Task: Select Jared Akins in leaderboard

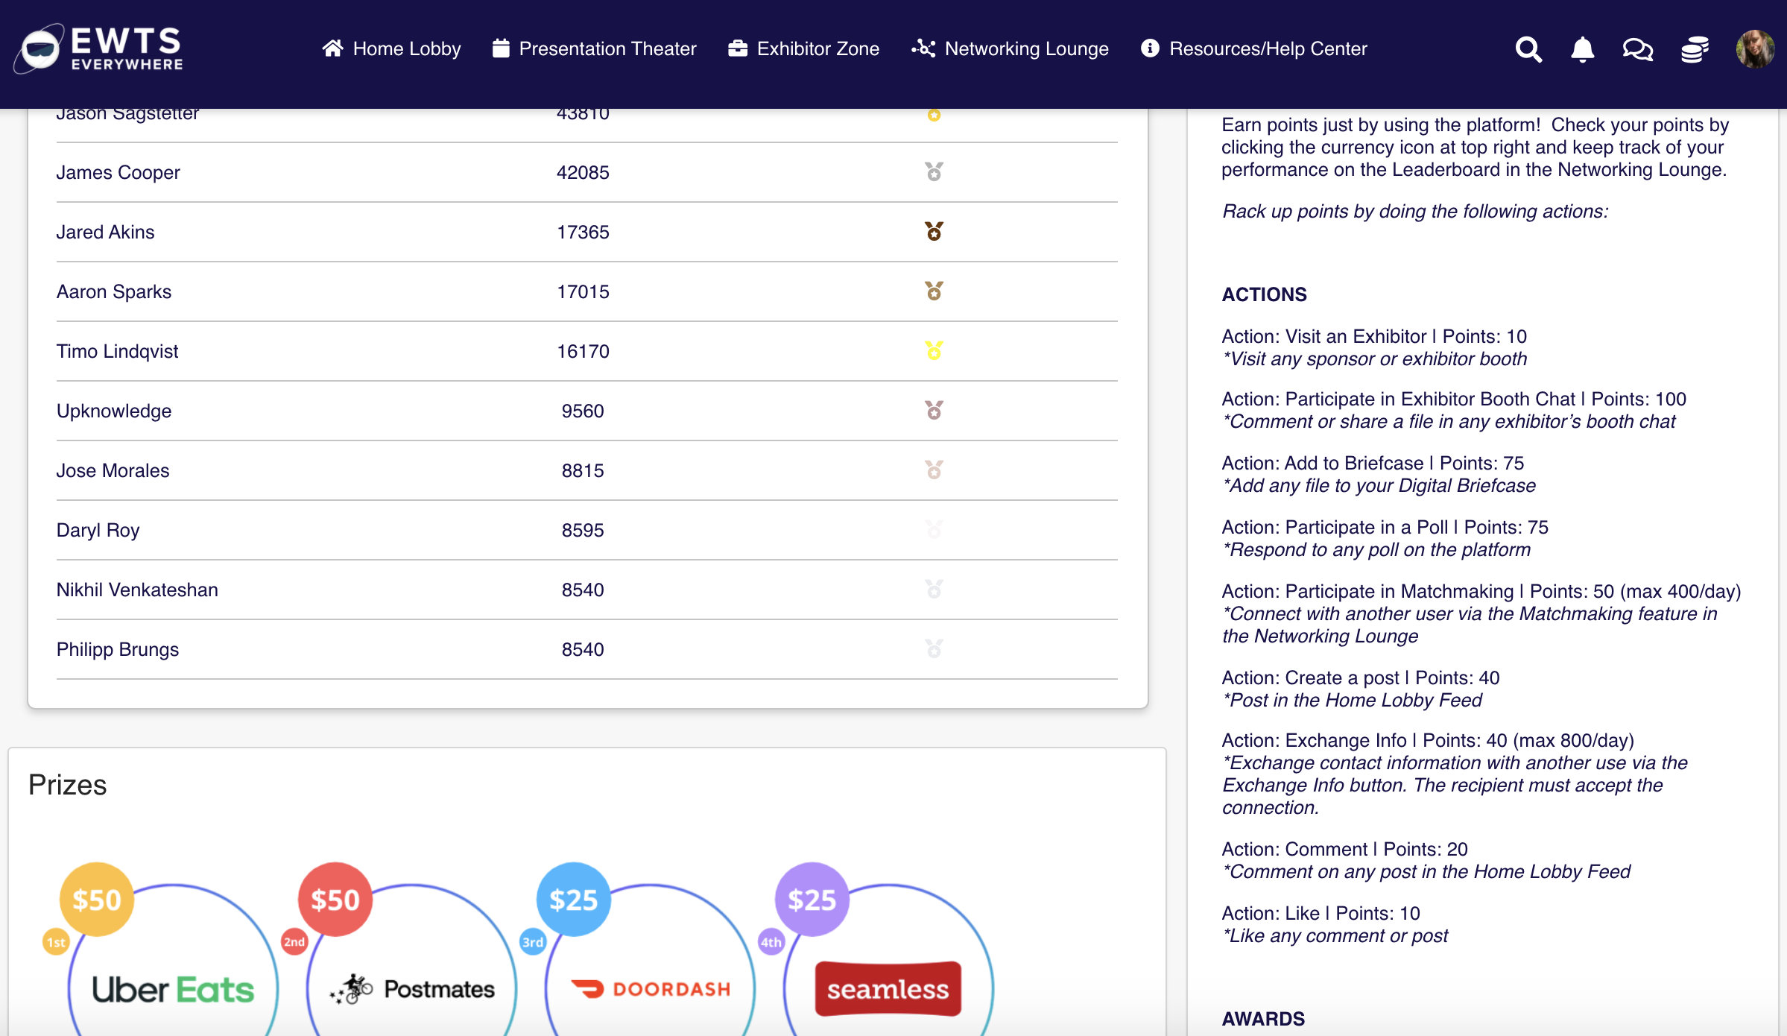Action: click(105, 232)
